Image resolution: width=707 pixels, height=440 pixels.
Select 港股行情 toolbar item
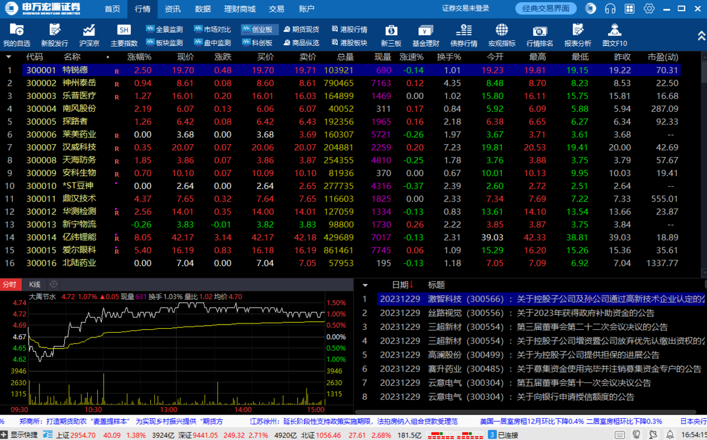pos(349,29)
